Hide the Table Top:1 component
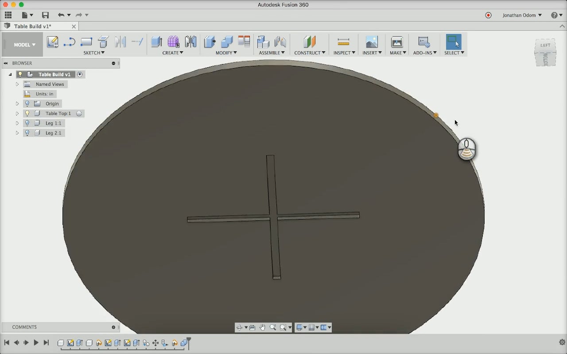The width and height of the screenshot is (567, 354). tap(27, 113)
